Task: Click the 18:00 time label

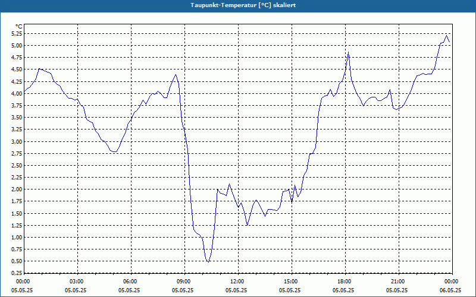Action: pos(346,282)
